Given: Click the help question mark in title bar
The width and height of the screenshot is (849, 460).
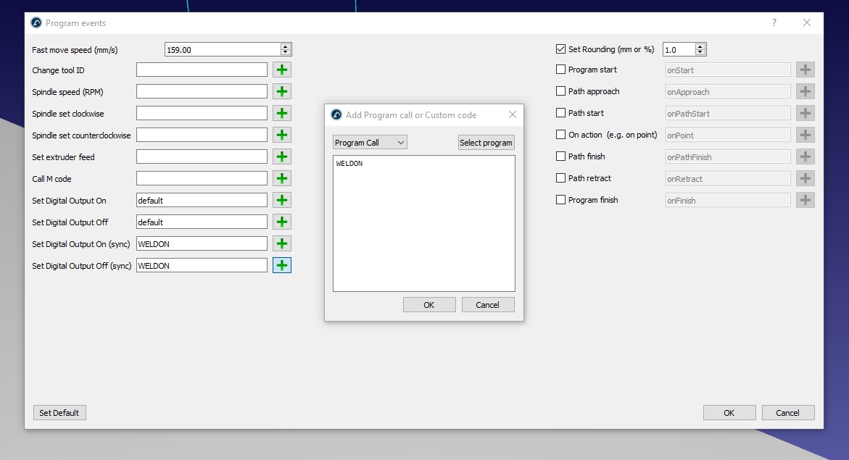Looking at the screenshot, I should pos(774,22).
